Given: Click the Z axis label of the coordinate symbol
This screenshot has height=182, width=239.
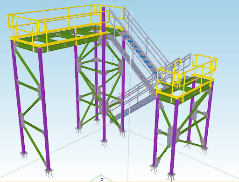Looking at the screenshot, I should pos(102,180).
